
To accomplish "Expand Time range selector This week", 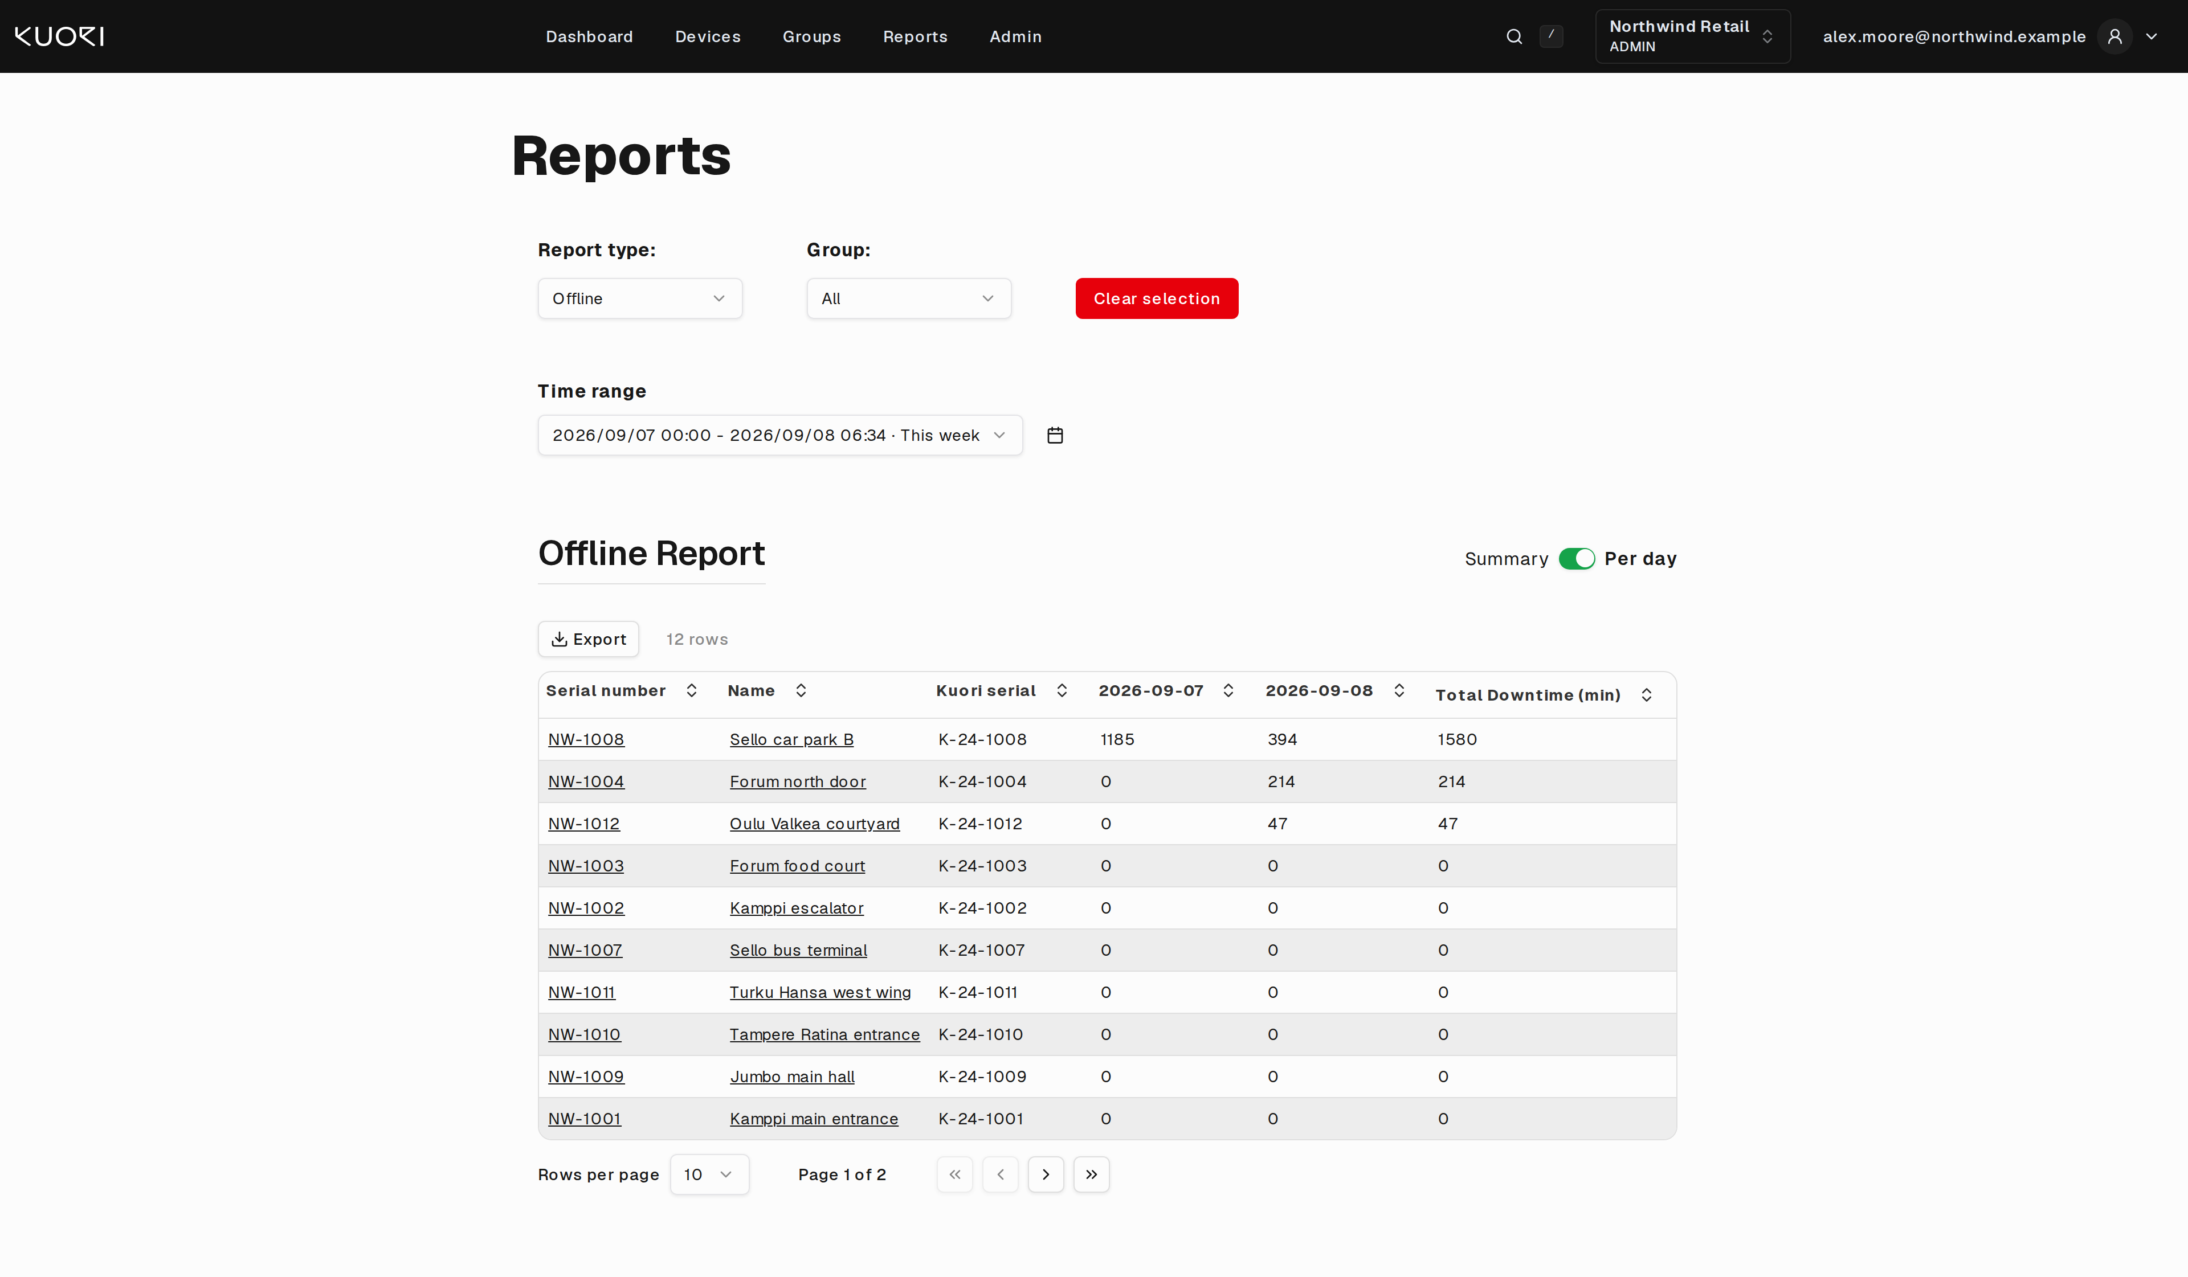I will point(779,435).
